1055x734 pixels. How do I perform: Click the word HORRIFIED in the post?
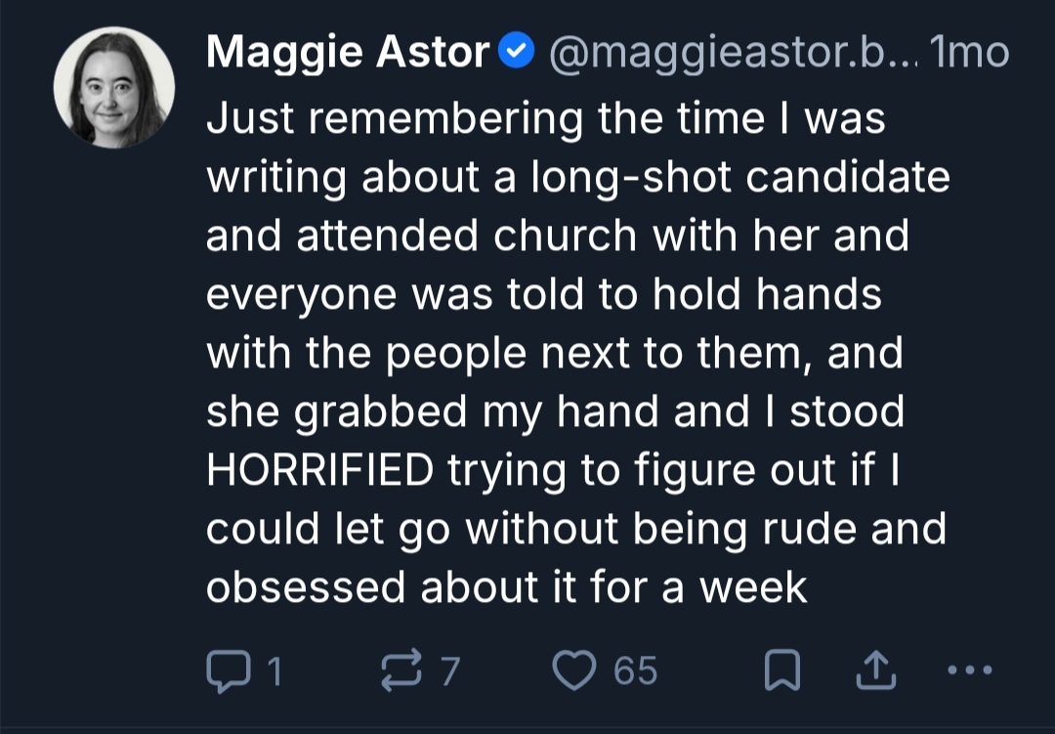320,470
